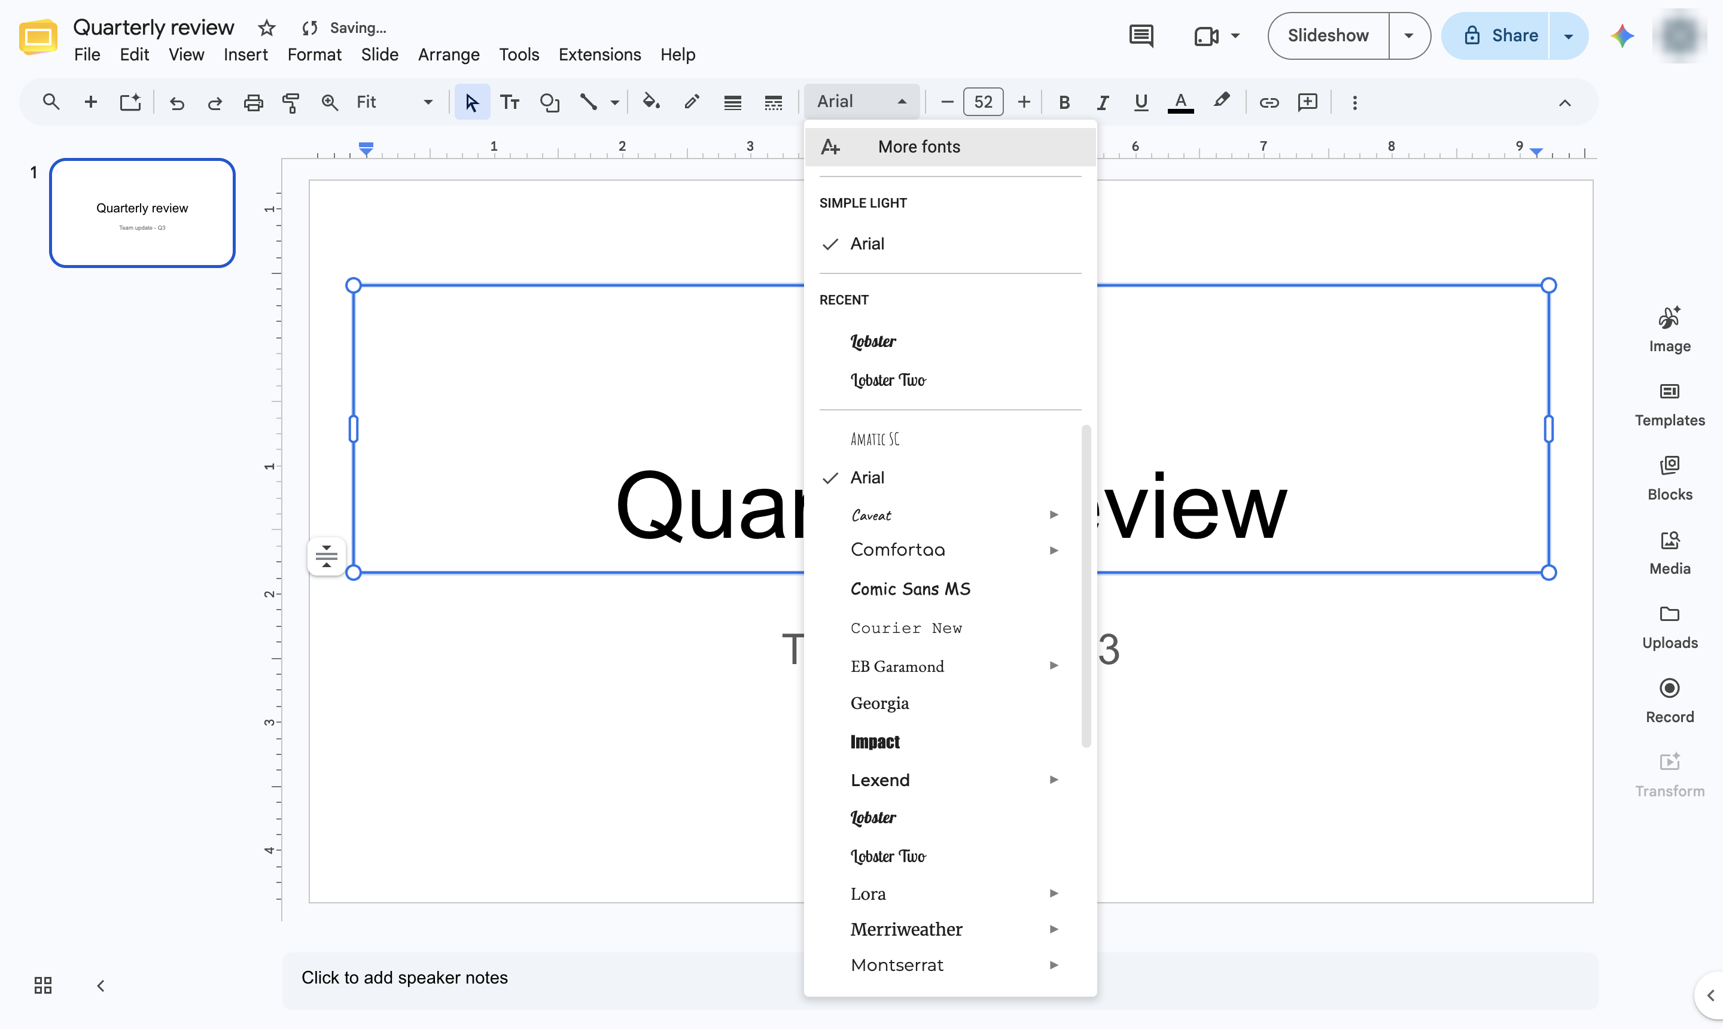Expand Caveat font weights submenu
Image resolution: width=1723 pixels, height=1029 pixels.
[x=1054, y=514]
